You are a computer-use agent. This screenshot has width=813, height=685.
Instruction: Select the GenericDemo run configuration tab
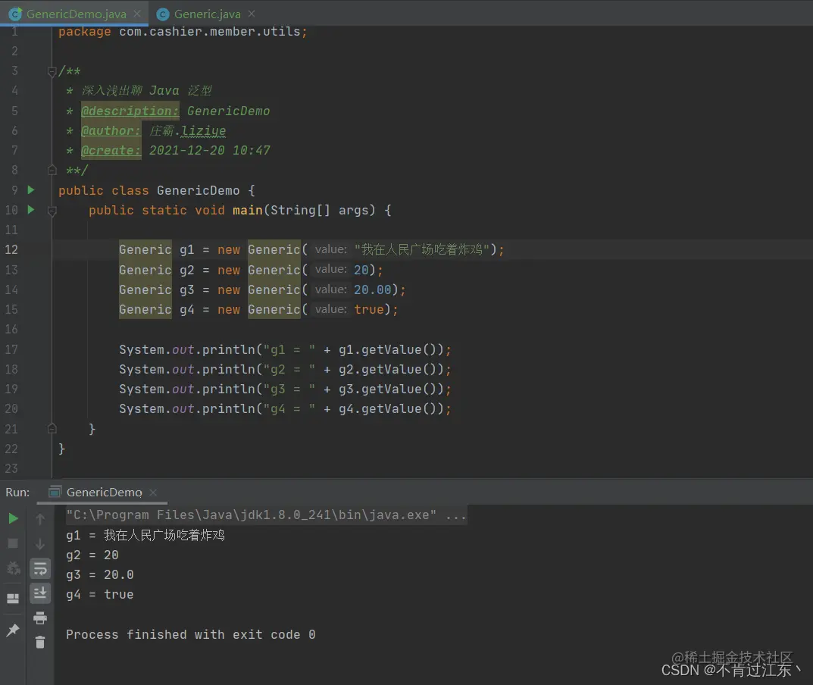(104, 492)
